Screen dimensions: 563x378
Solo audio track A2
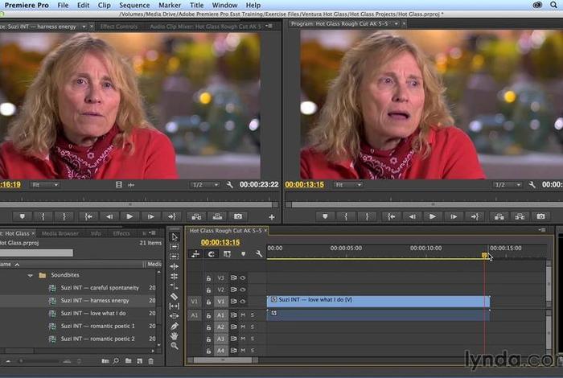pyautogui.click(x=253, y=327)
